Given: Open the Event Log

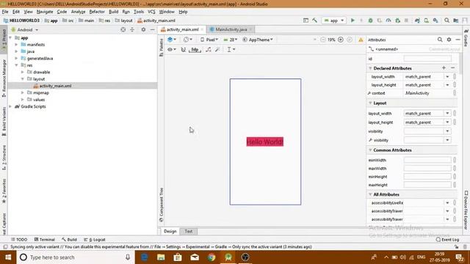Looking at the screenshot, I should click(x=447, y=240).
